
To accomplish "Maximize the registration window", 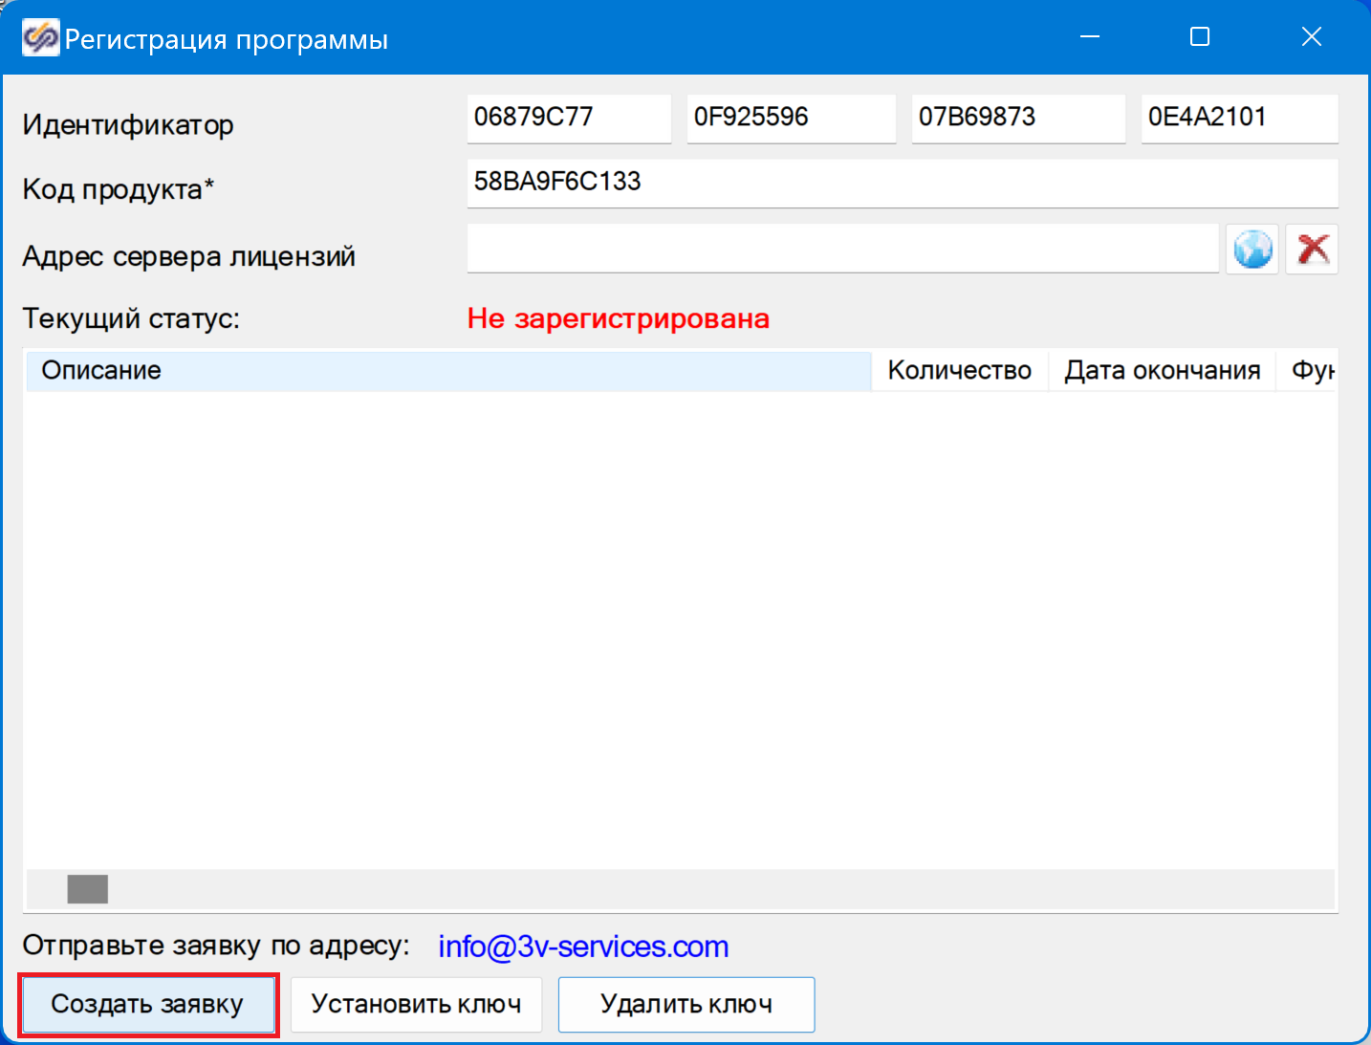I will click(x=1200, y=37).
